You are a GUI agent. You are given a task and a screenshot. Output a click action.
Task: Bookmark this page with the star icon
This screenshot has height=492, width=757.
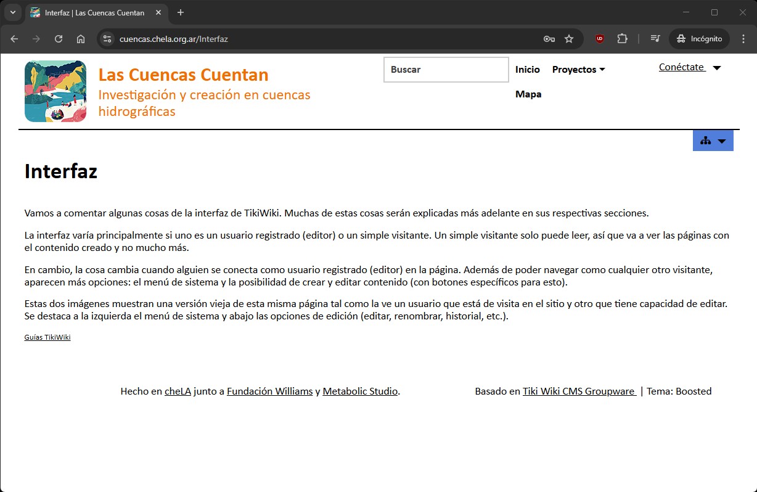pos(569,39)
